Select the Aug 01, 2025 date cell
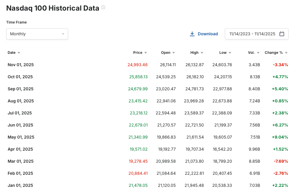This screenshot has width=293, height=193. click(21, 101)
